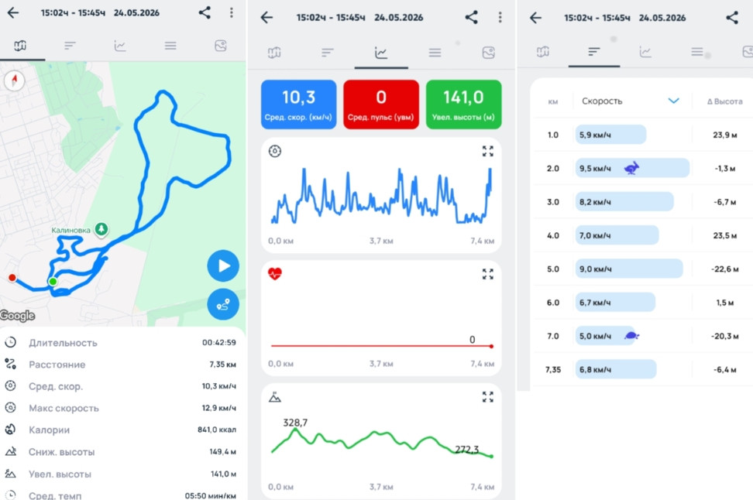Click the Калиновка park marker on the map

101,229
